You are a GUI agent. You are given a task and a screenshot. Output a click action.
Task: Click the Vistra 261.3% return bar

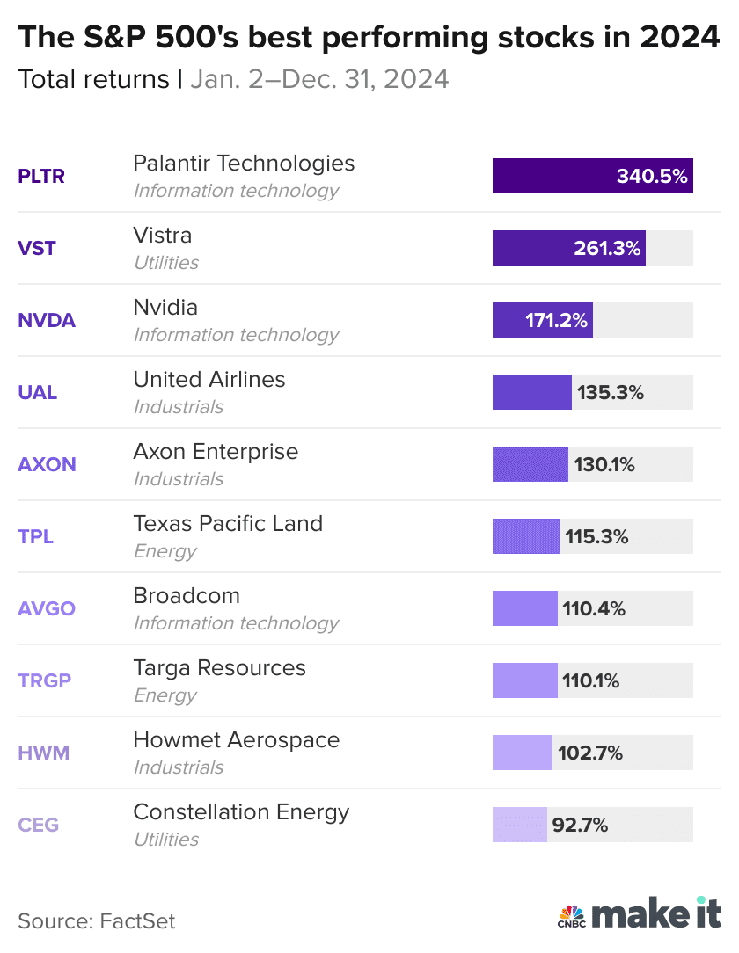point(568,248)
